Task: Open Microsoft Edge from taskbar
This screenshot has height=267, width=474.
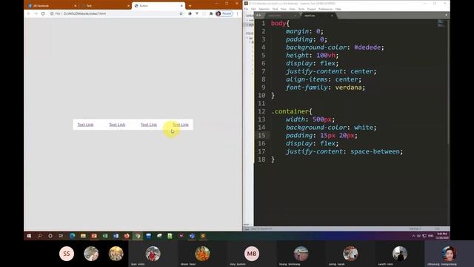Action: click(x=73, y=236)
